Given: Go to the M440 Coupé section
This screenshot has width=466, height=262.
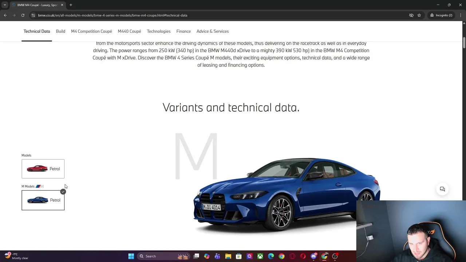Looking at the screenshot, I should pyautogui.click(x=129, y=31).
